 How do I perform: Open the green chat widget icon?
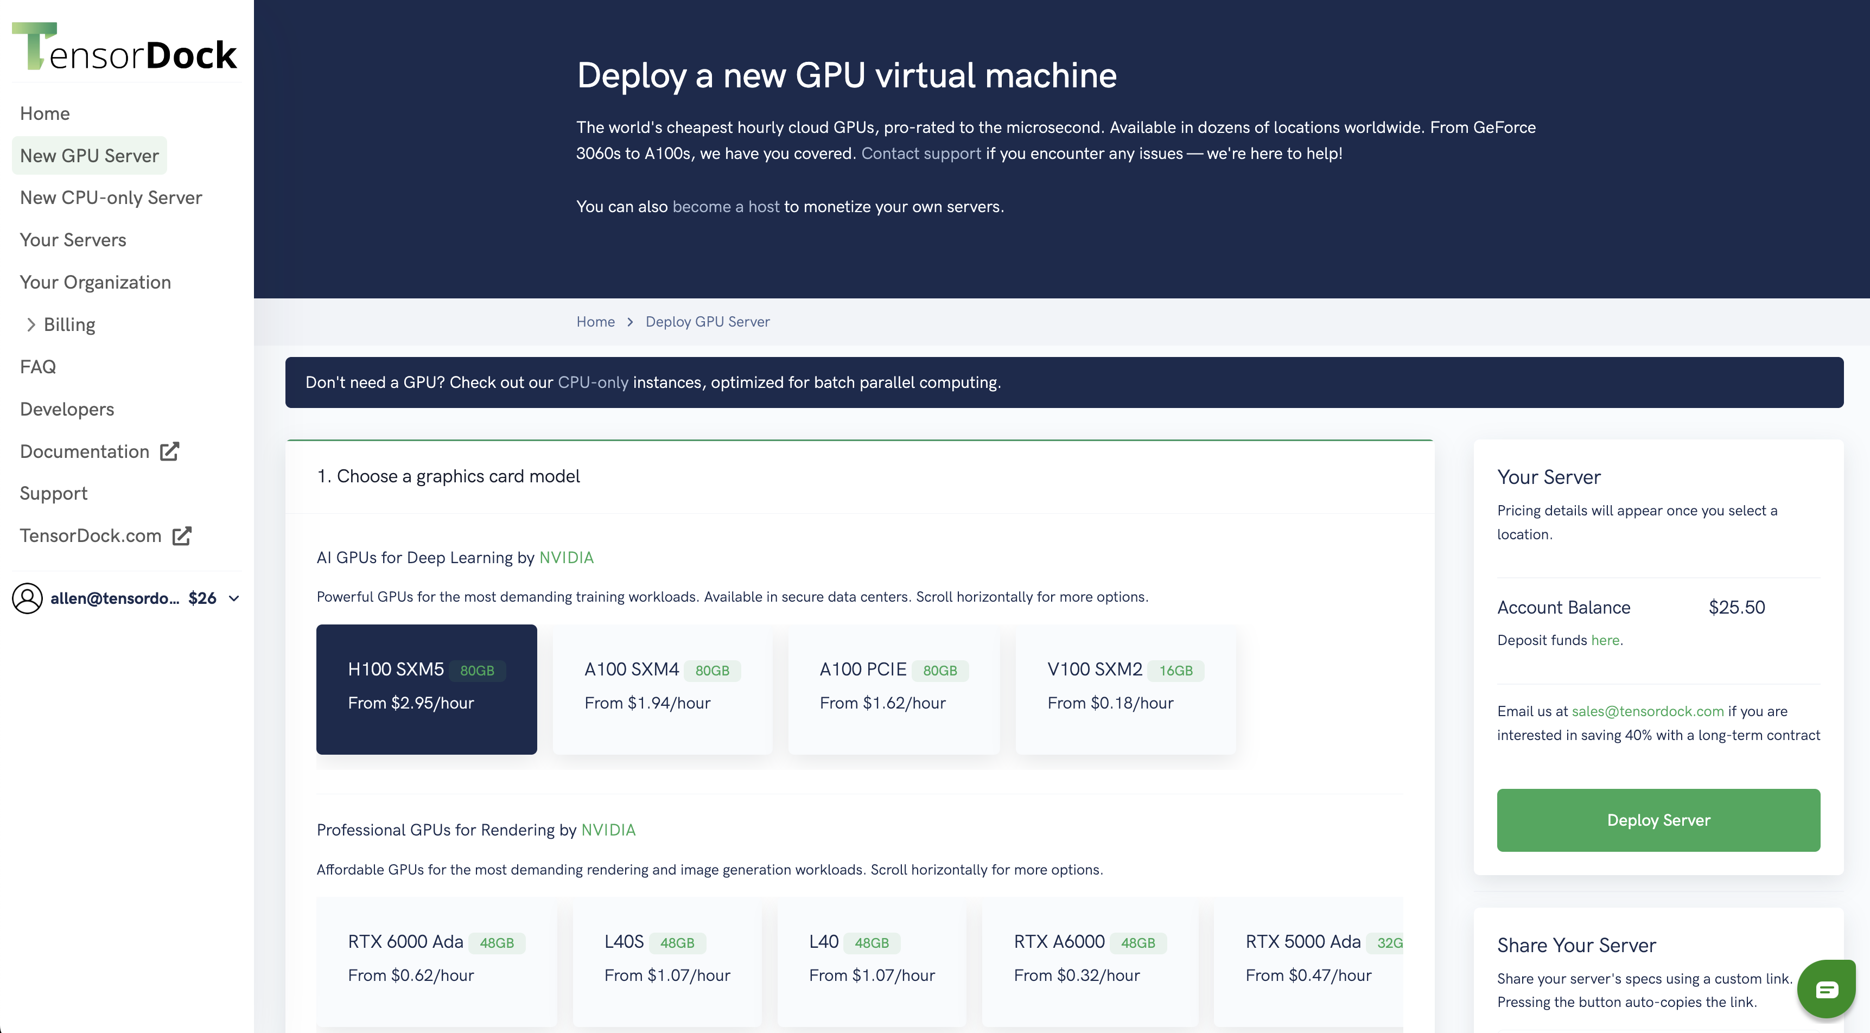1827,989
